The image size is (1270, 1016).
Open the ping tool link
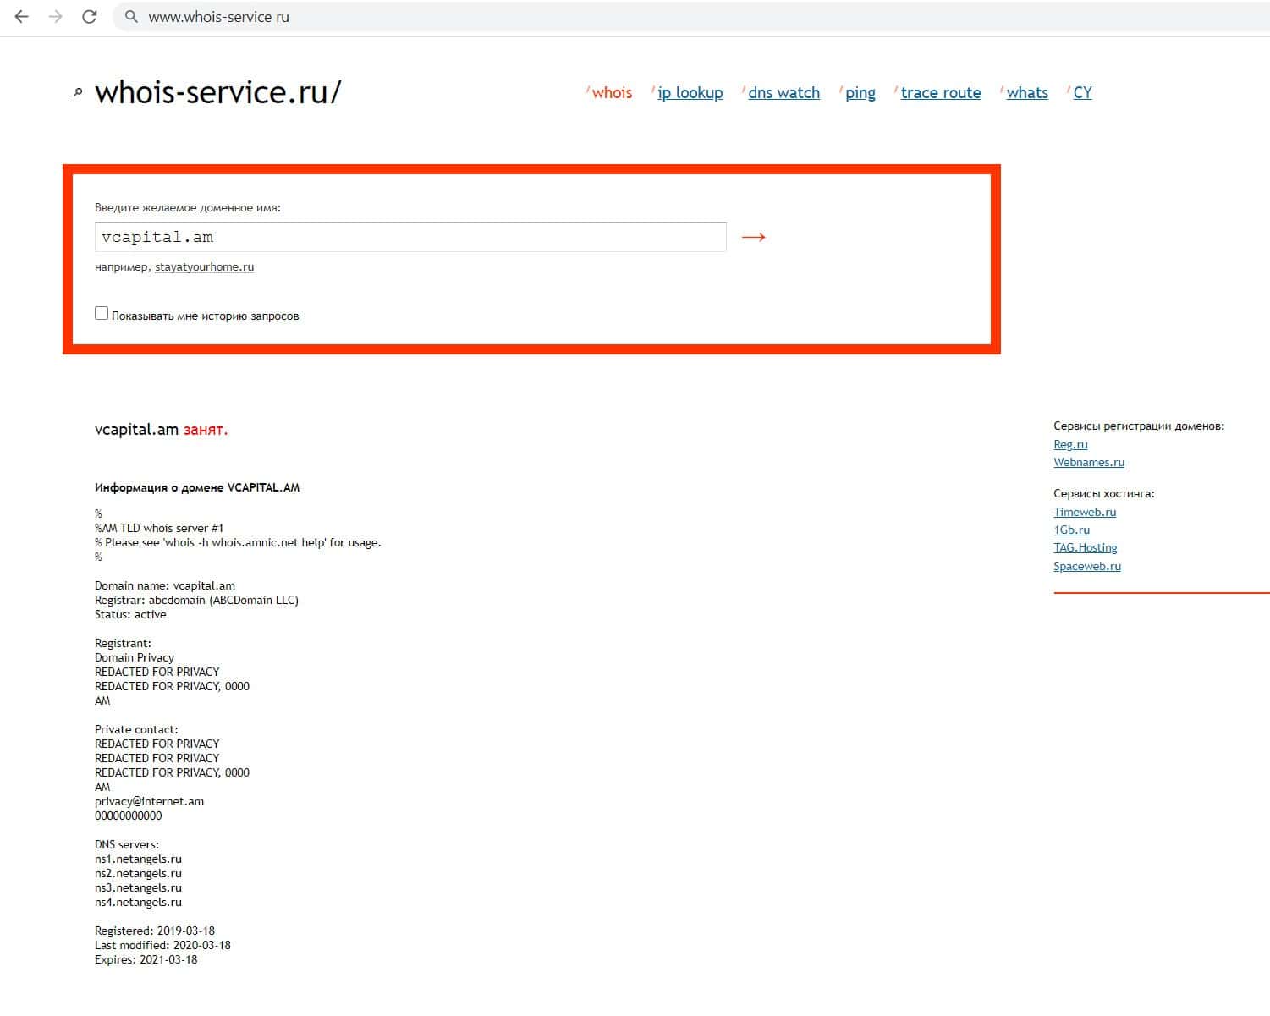point(860,93)
